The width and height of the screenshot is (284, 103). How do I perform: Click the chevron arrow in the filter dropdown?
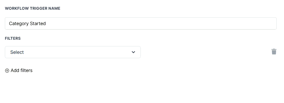coord(133,52)
